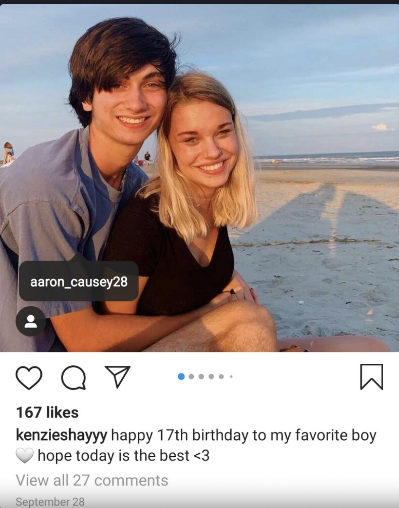399x508 pixels.
Task: Click the white heart emoji in caption
Action: pos(25,456)
